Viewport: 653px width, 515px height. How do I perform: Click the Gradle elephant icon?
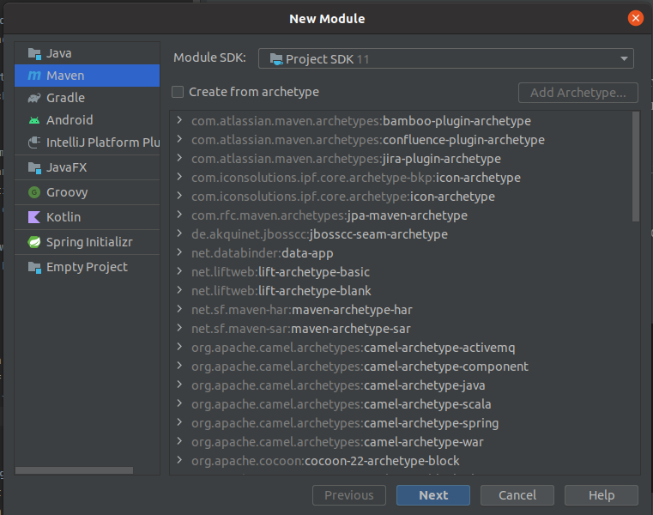pos(33,98)
